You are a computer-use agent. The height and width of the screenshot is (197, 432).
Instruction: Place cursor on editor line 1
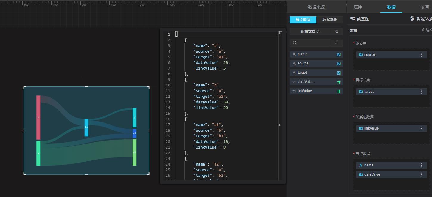click(x=226, y=34)
